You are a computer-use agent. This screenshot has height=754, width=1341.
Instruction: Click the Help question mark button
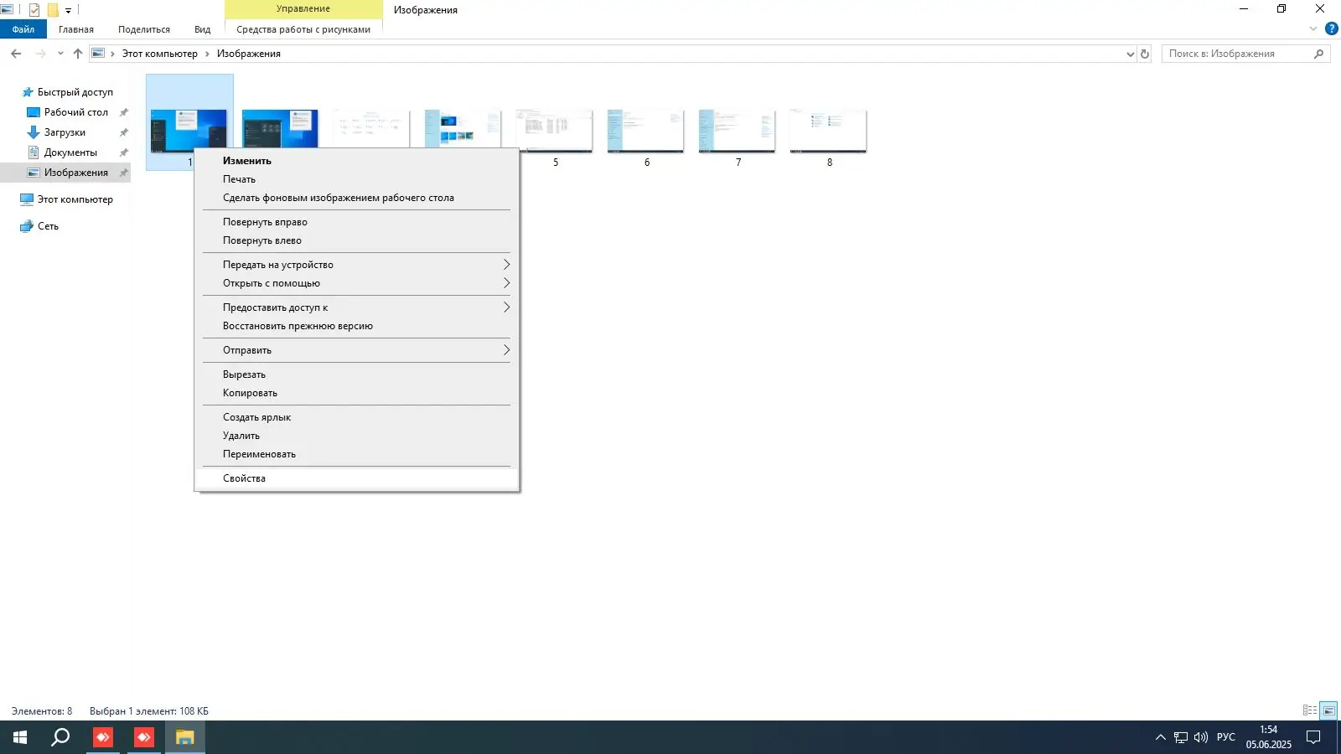(x=1333, y=28)
